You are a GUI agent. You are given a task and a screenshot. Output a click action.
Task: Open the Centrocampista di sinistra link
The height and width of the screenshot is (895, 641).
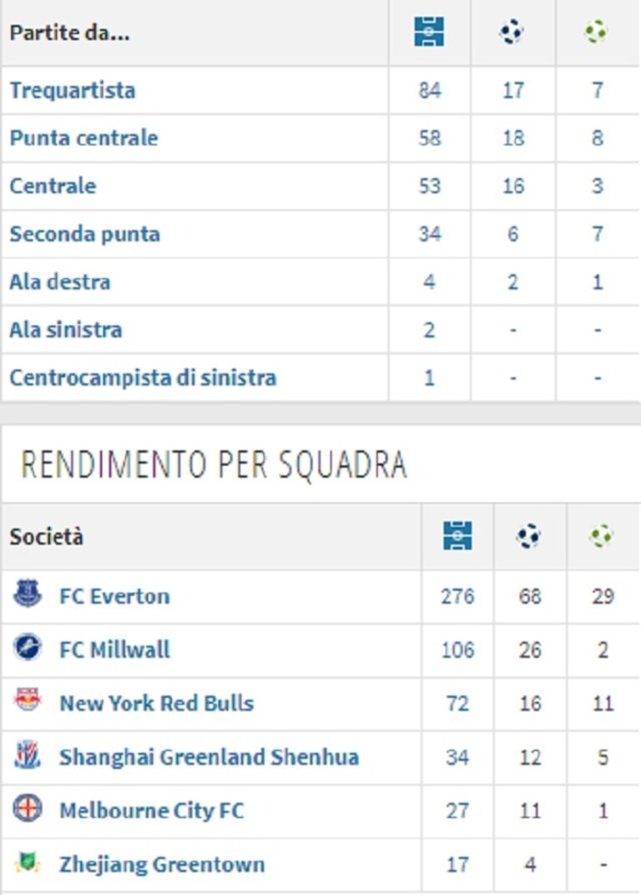[x=143, y=378]
